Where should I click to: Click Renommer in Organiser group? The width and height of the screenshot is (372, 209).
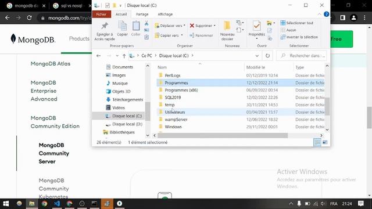[x=201, y=35]
